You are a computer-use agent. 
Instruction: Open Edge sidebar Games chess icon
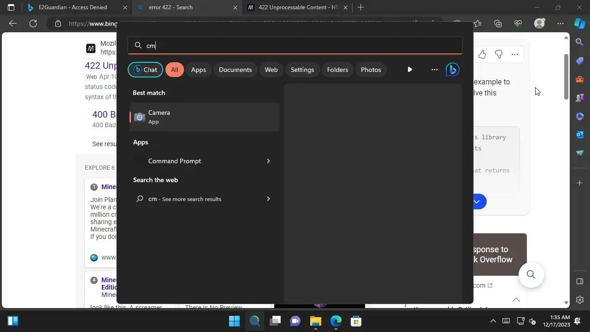pos(580,97)
